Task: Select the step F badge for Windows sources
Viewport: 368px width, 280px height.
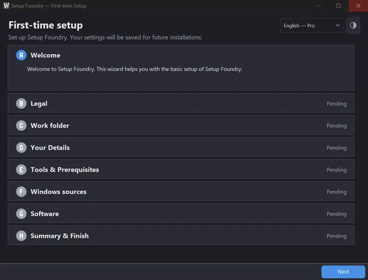Action: (21, 192)
